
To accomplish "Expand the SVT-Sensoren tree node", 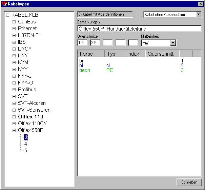I will [14, 110].
